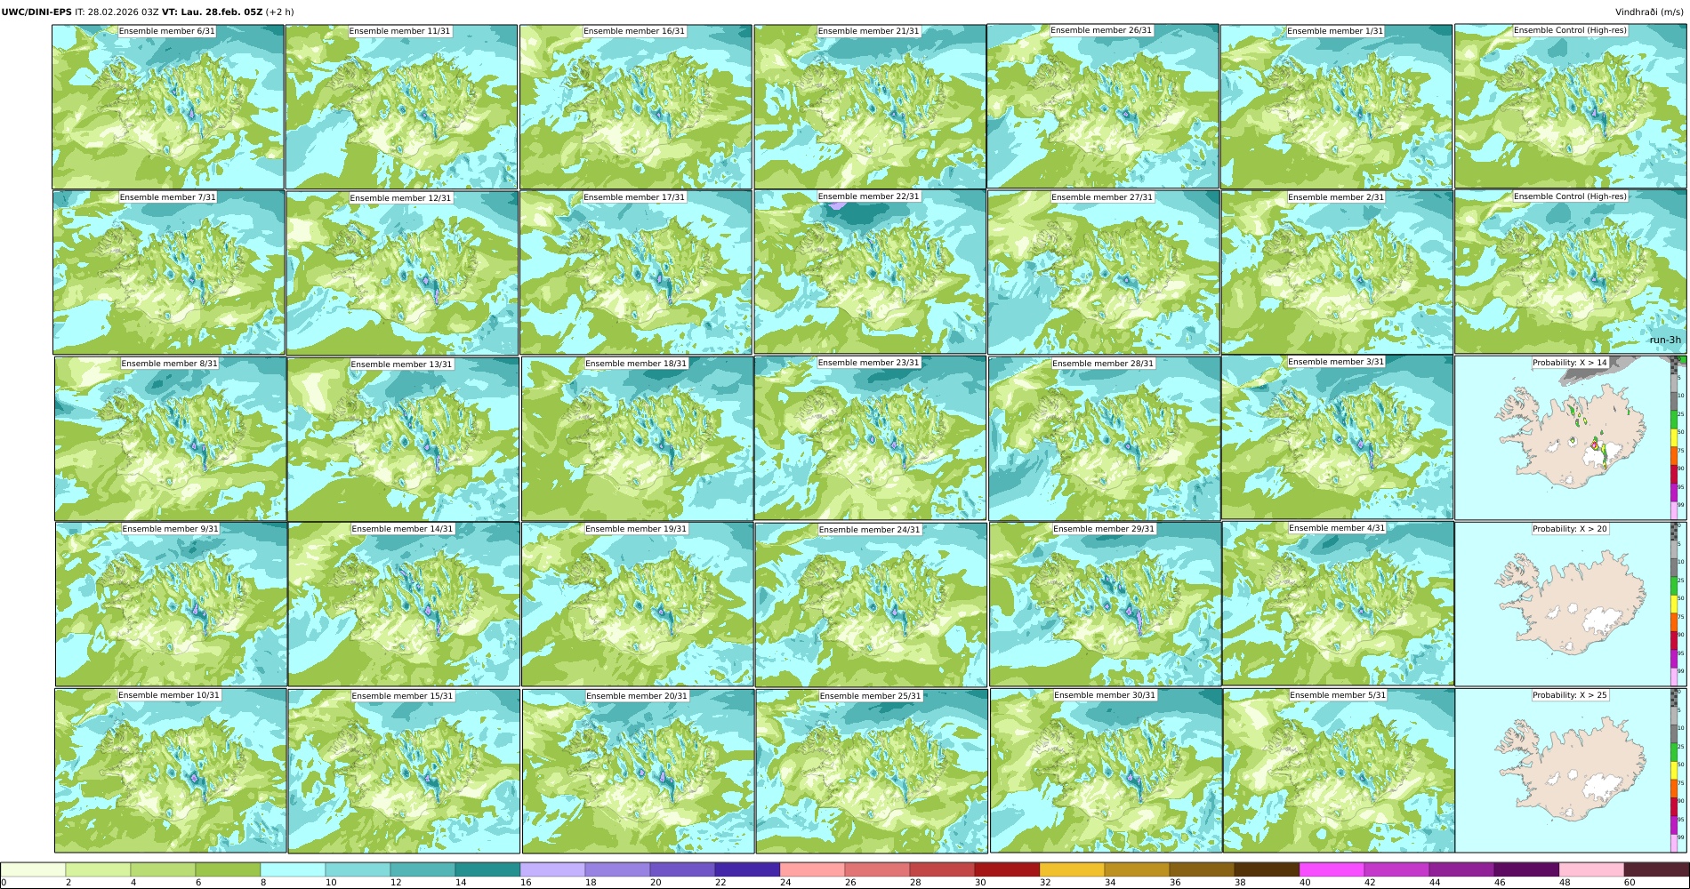
Task: Open the Ensemble member 15/31 map
Action: pyautogui.click(x=404, y=771)
